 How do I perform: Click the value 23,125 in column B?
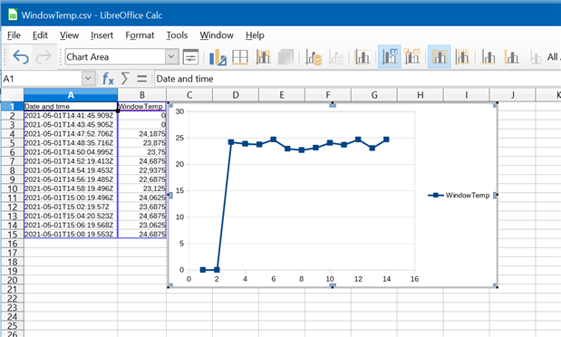[x=141, y=188]
